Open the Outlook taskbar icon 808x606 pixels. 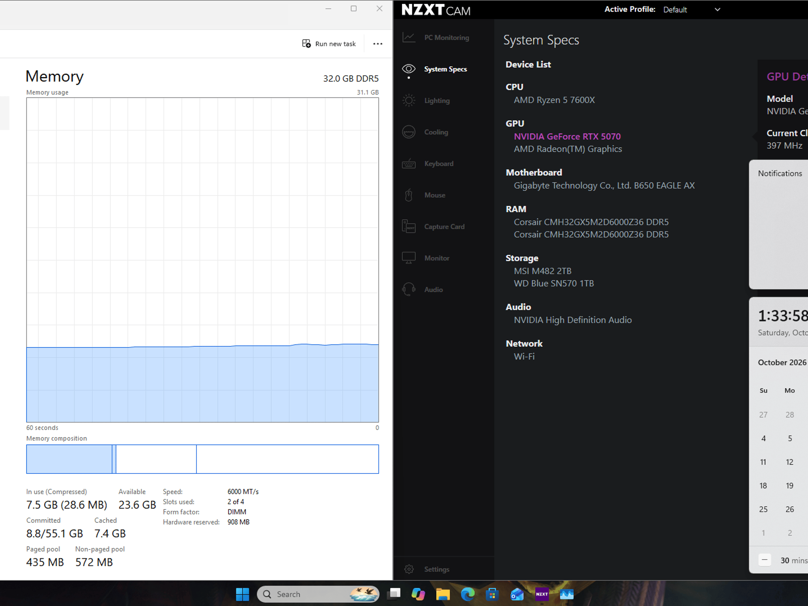click(x=517, y=594)
